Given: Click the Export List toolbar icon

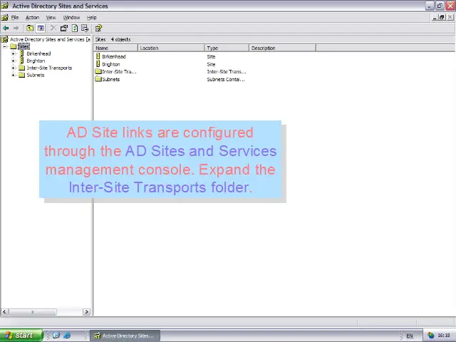Looking at the screenshot, I should (x=85, y=28).
